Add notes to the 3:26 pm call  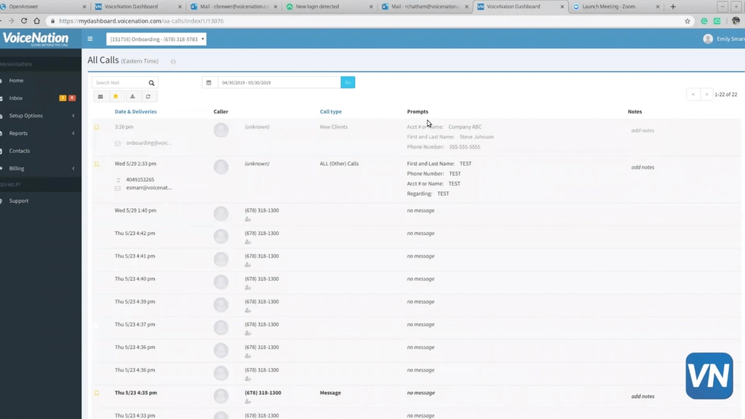642,130
